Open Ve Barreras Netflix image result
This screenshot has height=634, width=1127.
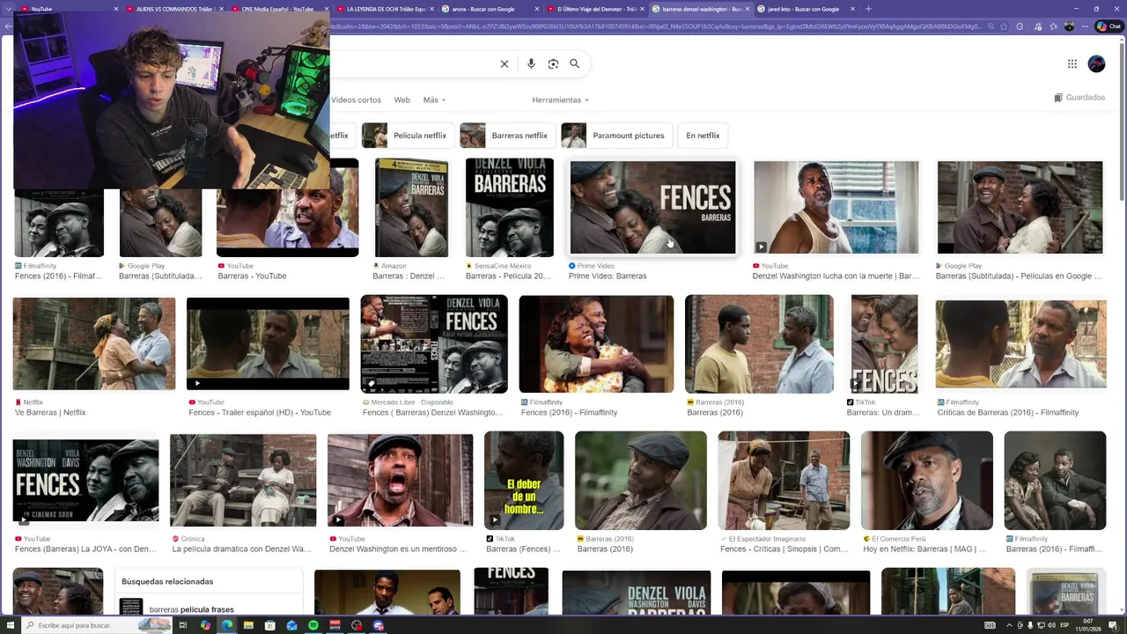[x=94, y=343]
